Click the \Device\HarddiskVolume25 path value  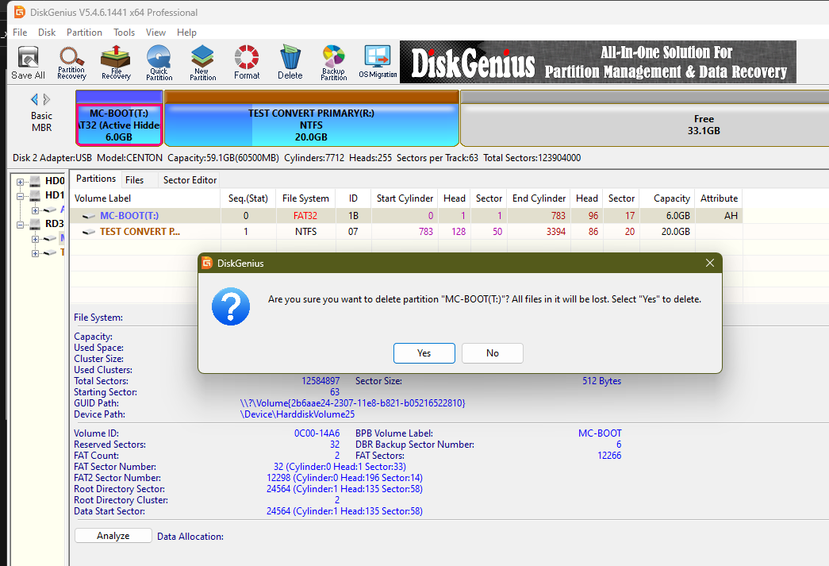(x=297, y=414)
